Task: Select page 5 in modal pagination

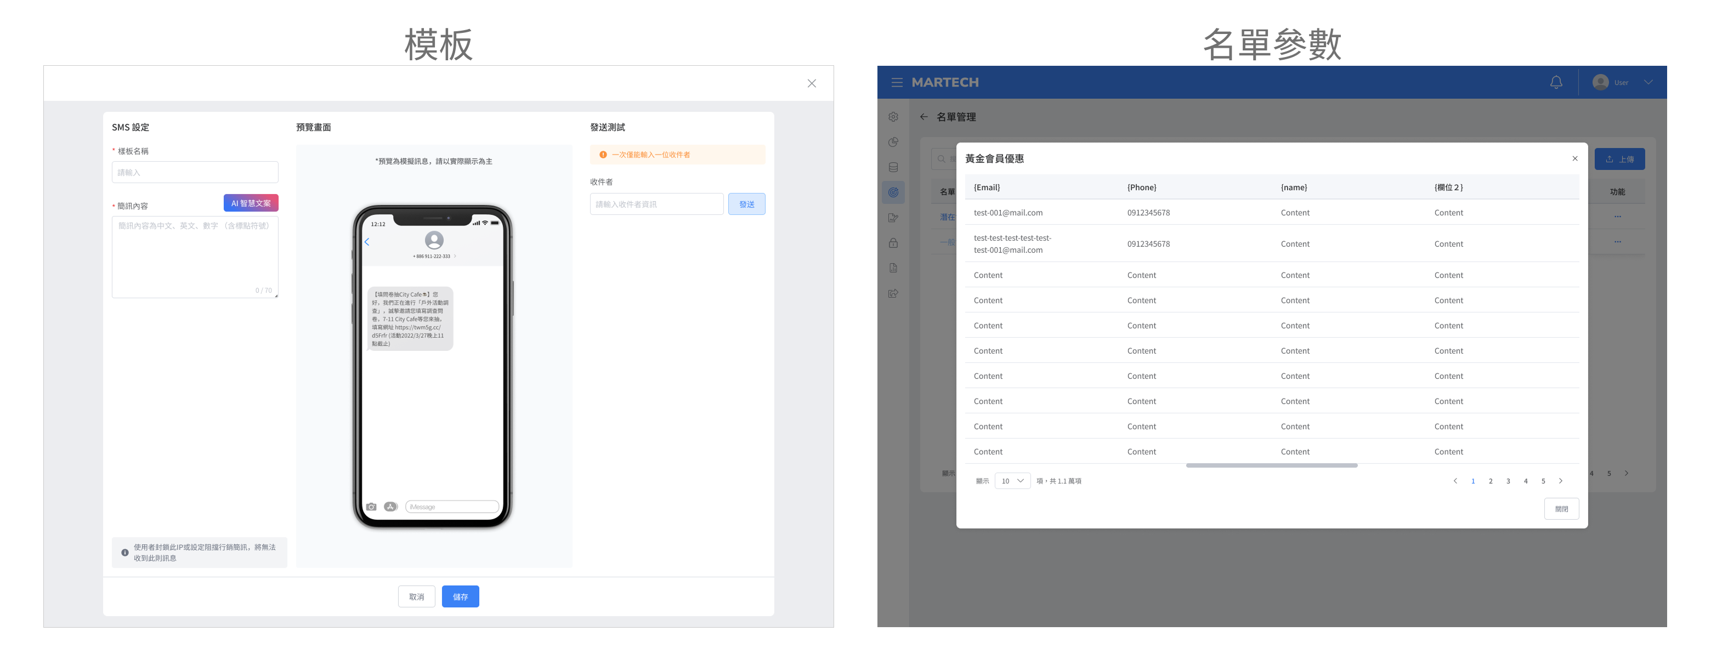Action: coord(1543,481)
